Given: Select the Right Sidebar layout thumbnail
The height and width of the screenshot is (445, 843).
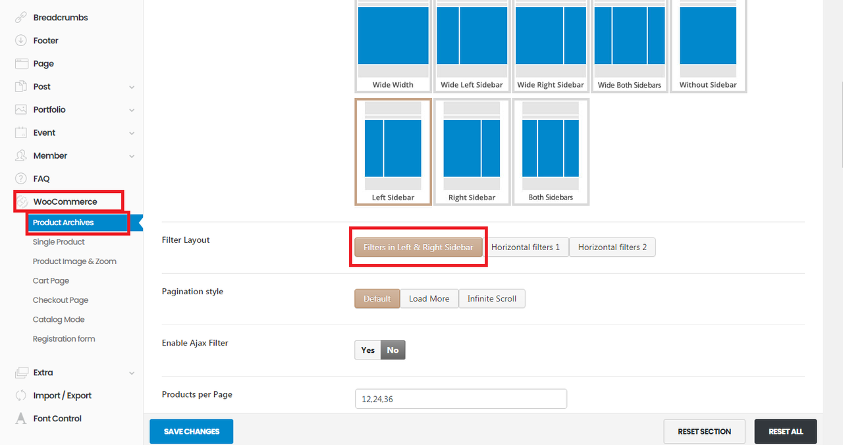Looking at the screenshot, I should [x=472, y=152].
